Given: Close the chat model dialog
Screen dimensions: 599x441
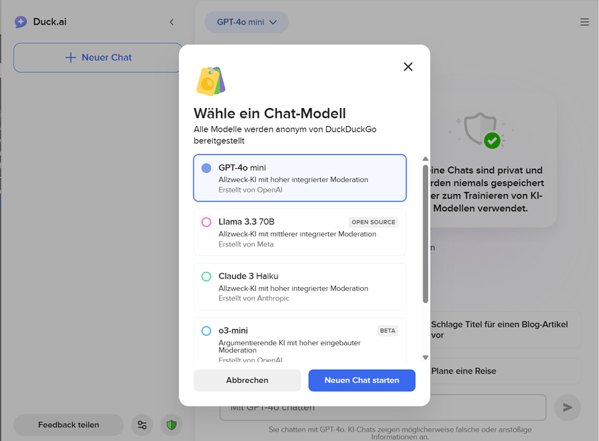Looking at the screenshot, I should [x=408, y=67].
